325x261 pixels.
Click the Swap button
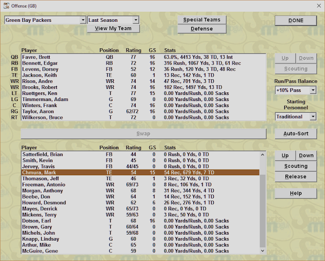point(143,134)
